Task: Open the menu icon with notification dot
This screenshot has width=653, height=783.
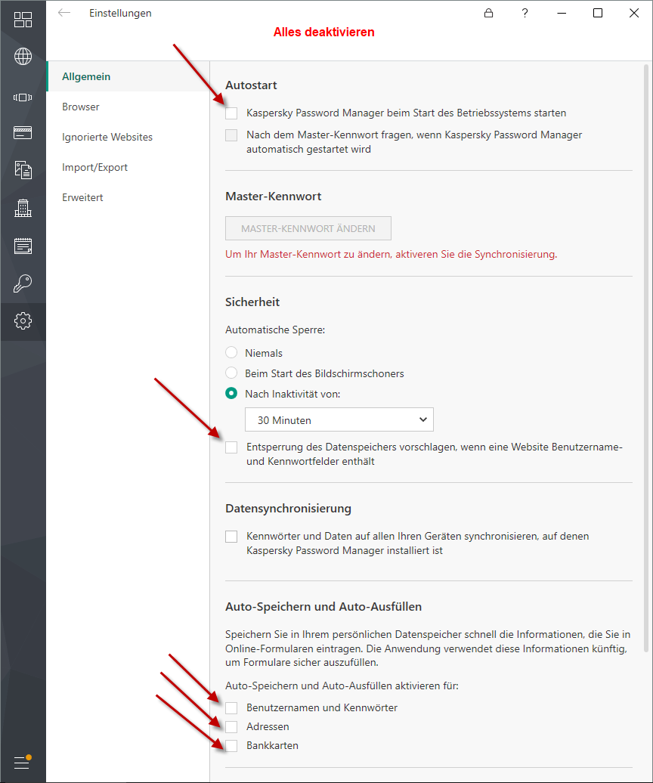Action: pyautogui.click(x=22, y=762)
